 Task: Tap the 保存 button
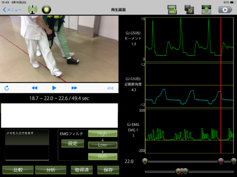tap(108, 170)
